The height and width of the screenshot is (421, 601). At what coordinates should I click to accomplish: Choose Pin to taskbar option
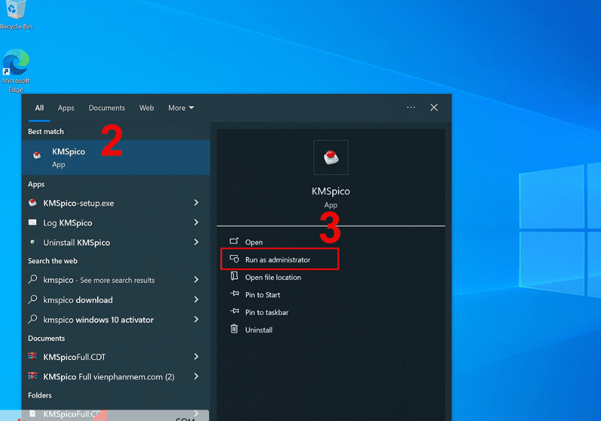coord(267,312)
